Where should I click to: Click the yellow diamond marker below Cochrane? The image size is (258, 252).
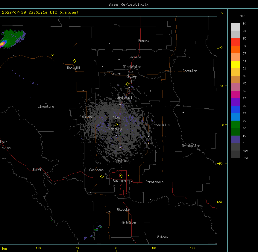[102, 177]
